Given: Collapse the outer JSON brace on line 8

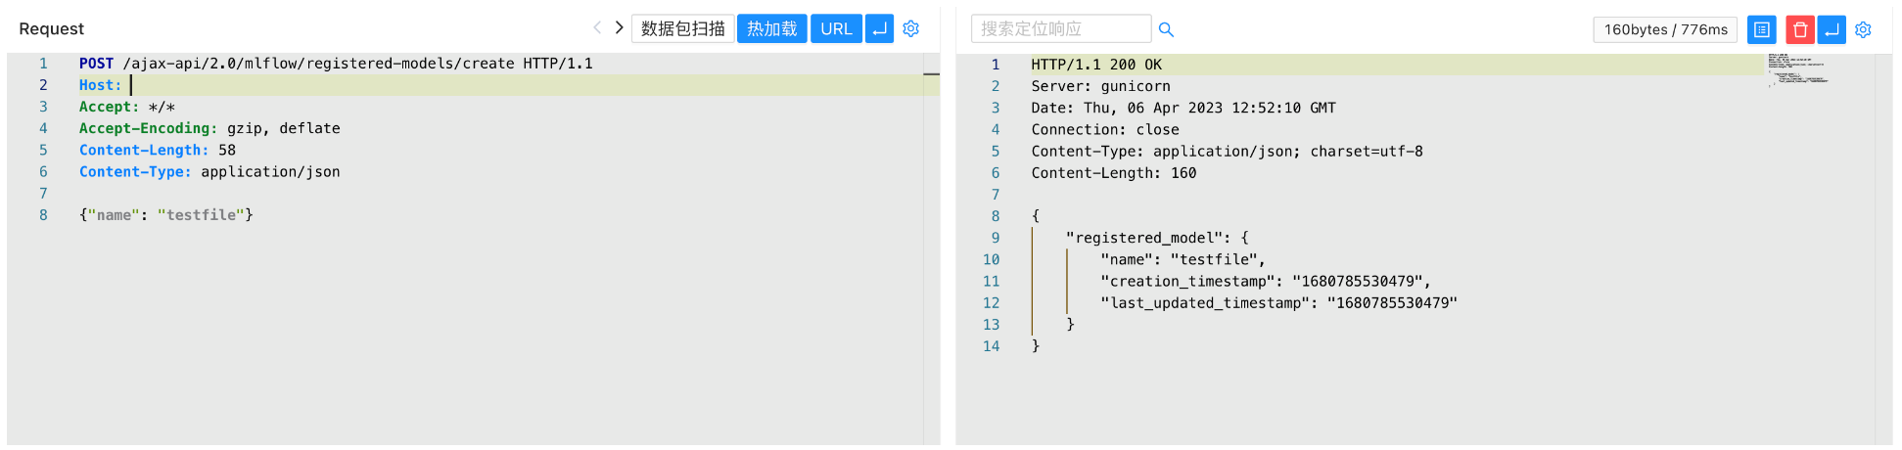Looking at the screenshot, I should click(x=1017, y=216).
